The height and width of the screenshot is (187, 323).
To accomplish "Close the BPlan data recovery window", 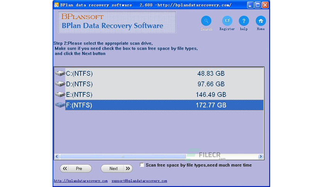I will 265,5.
